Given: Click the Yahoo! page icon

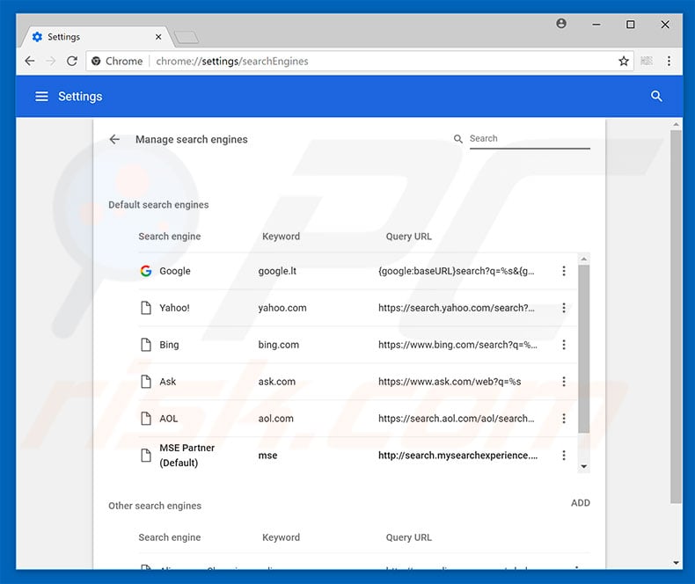Looking at the screenshot, I should coord(146,308).
